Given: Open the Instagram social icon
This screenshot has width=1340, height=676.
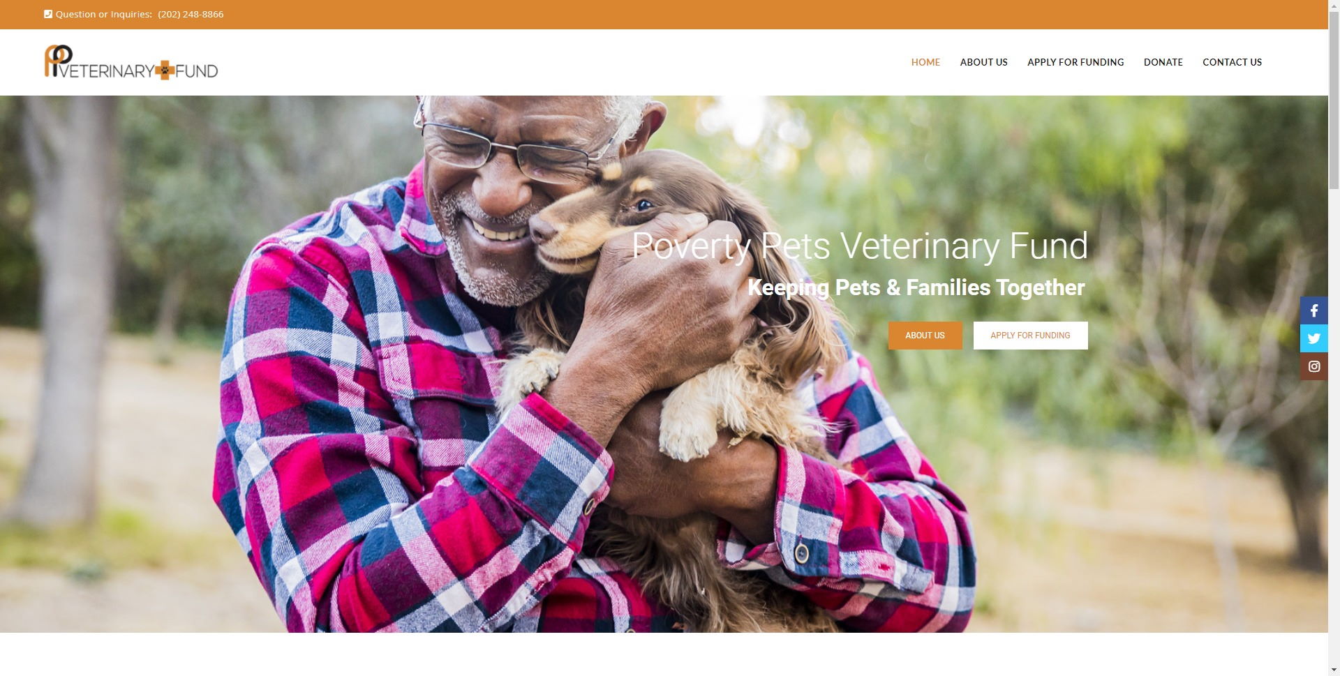Looking at the screenshot, I should pos(1313,366).
